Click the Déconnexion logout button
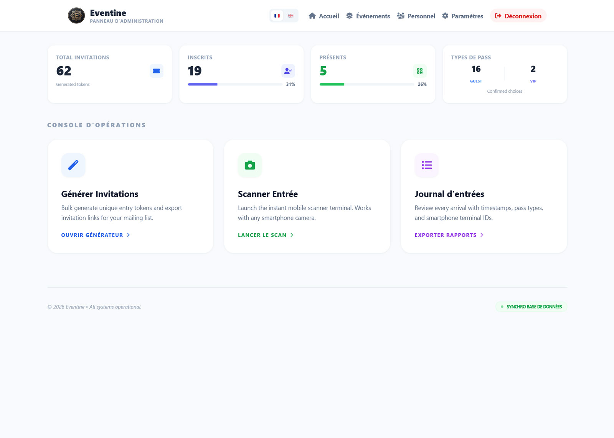 point(518,16)
